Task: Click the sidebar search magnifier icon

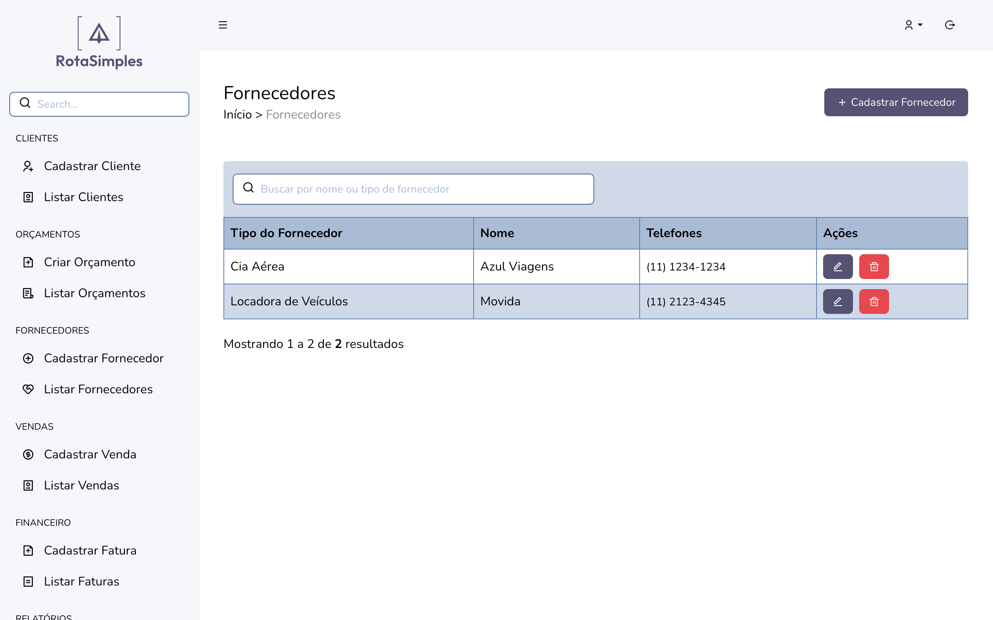Action: point(26,103)
